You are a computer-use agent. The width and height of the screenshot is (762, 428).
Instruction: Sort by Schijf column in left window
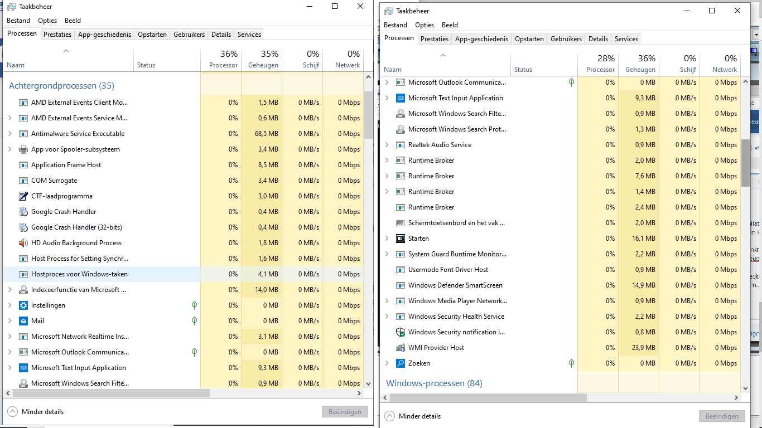point(302,60)
